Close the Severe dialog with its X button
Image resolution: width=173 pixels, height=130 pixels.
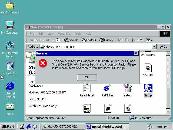[x=136, y=53]
